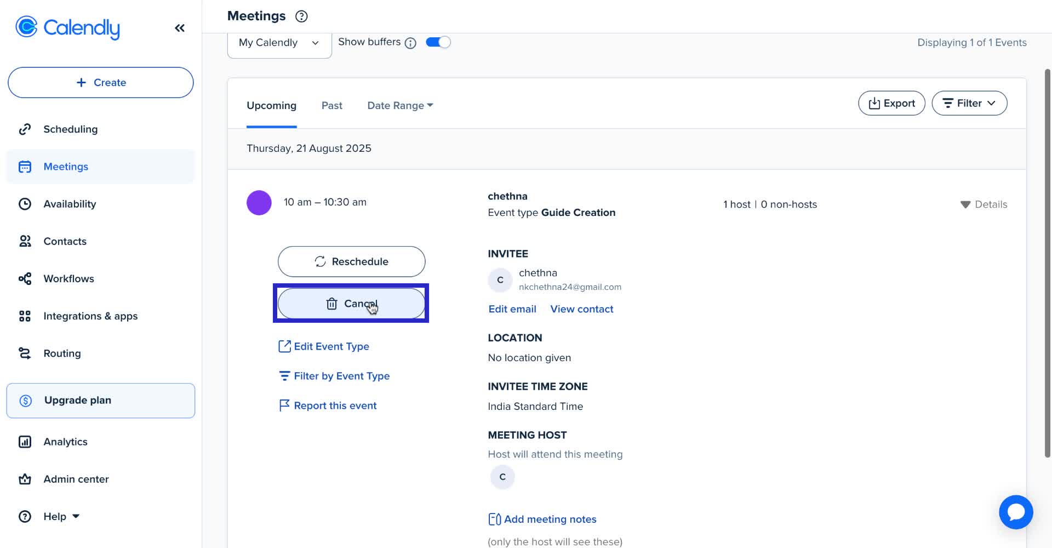Open the My Calendly dropdown
Viewport: 1052px width, 548px height.
[279, 43]
